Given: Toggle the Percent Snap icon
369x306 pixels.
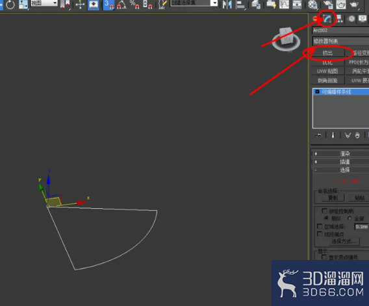Looking at the screenshot, I should click(x=134, y=5).
